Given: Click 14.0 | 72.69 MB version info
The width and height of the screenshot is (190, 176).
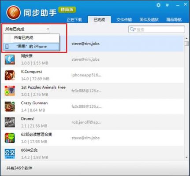Looking at the screenshot, I should [35, 79].
